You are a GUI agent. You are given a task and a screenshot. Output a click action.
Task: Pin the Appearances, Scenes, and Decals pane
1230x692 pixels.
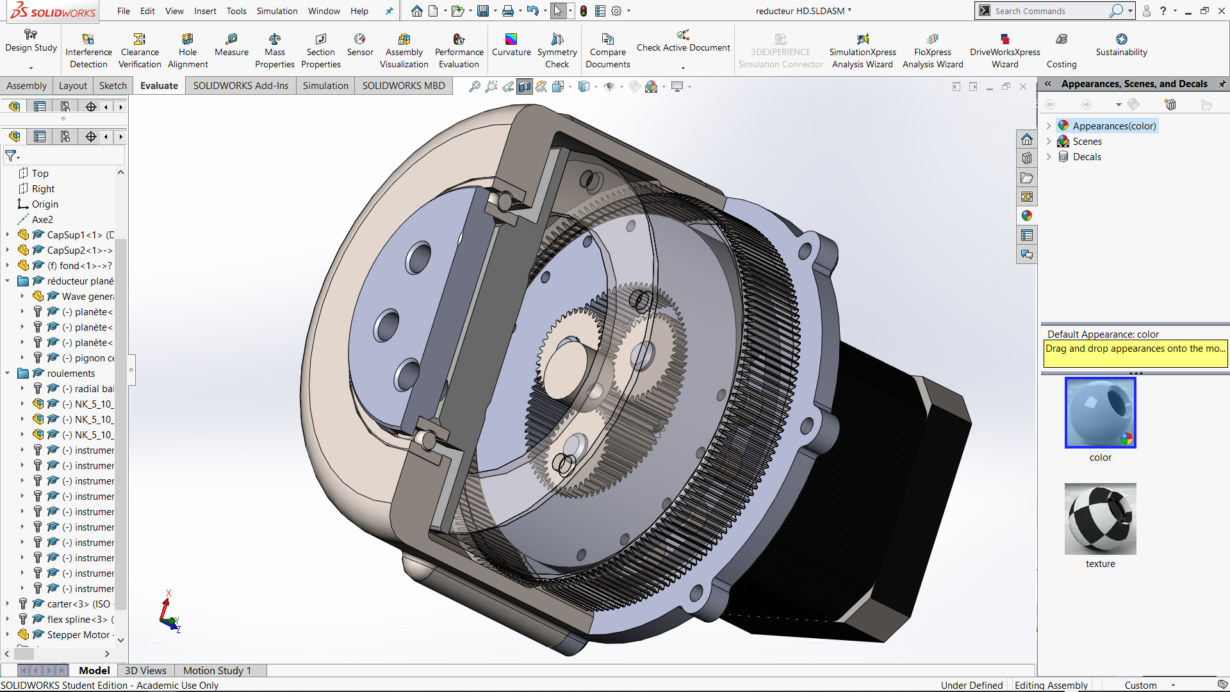click(x=1222, y=84)
